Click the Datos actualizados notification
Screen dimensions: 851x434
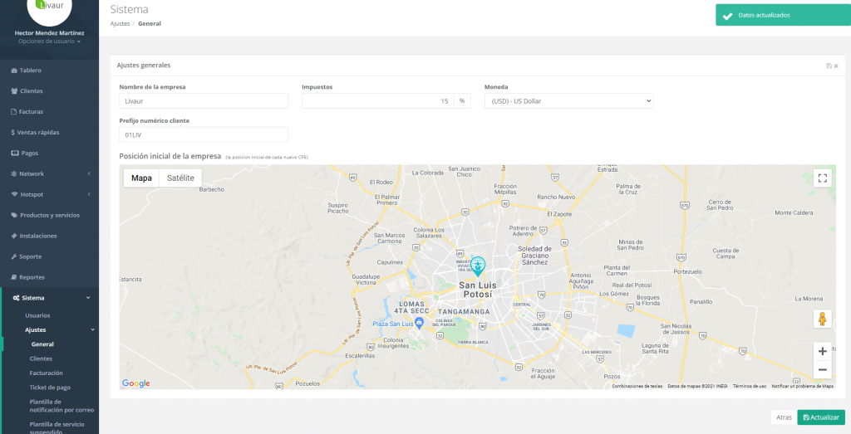click(783, 15)
